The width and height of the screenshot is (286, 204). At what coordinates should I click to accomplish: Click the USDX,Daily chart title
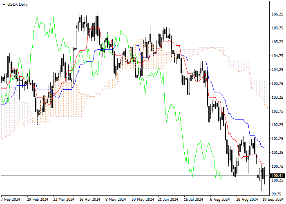pyautogui.click(x=18, y=4)
